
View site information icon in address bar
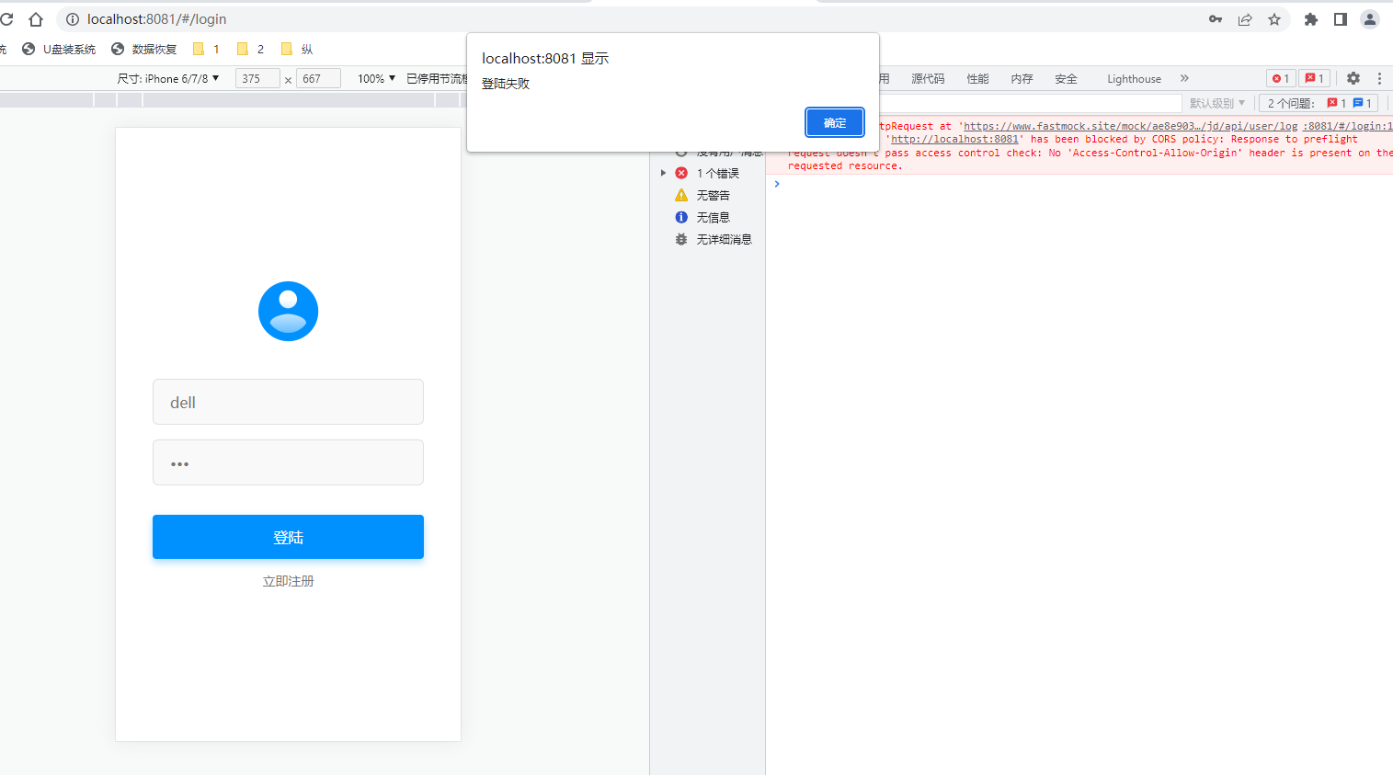(x=73, y=19)
